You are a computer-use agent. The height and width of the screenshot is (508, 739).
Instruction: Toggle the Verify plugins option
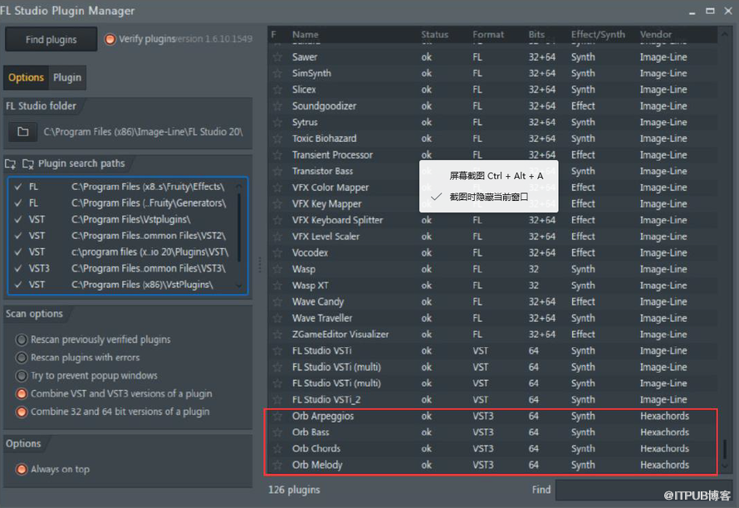pyautogui.click(x=110, y=39)
